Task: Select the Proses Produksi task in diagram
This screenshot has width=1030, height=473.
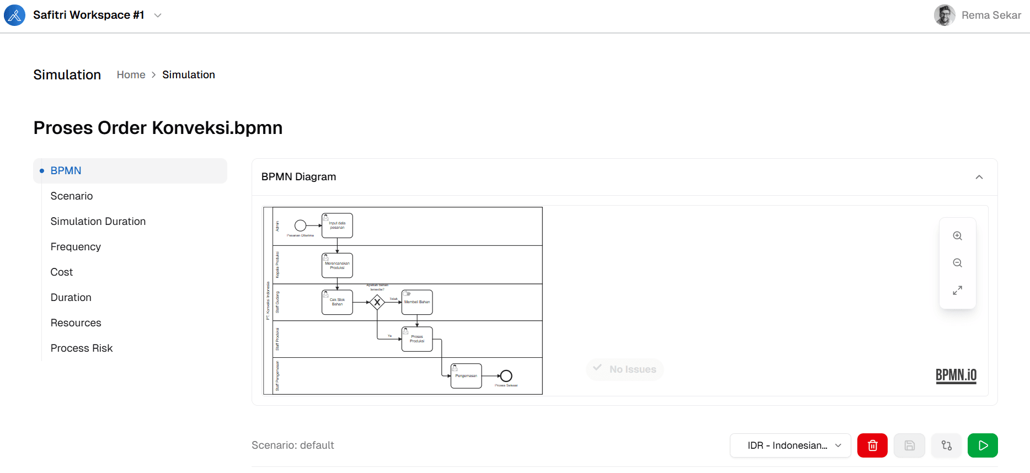Action: pyautogui.click(x=417, y=339)
